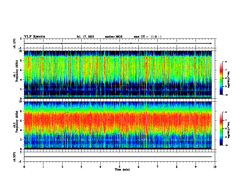Click the ch.2 spectrogram panel
This screenshot has height=187, width=242.
click(x=118, y=125)
